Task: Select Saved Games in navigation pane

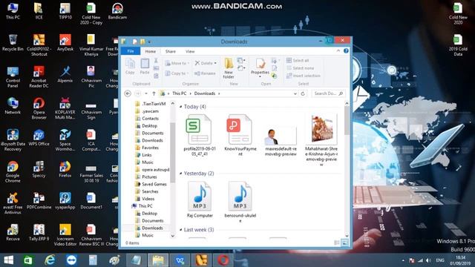Action: pyautogui.click(x=151, y=184)
